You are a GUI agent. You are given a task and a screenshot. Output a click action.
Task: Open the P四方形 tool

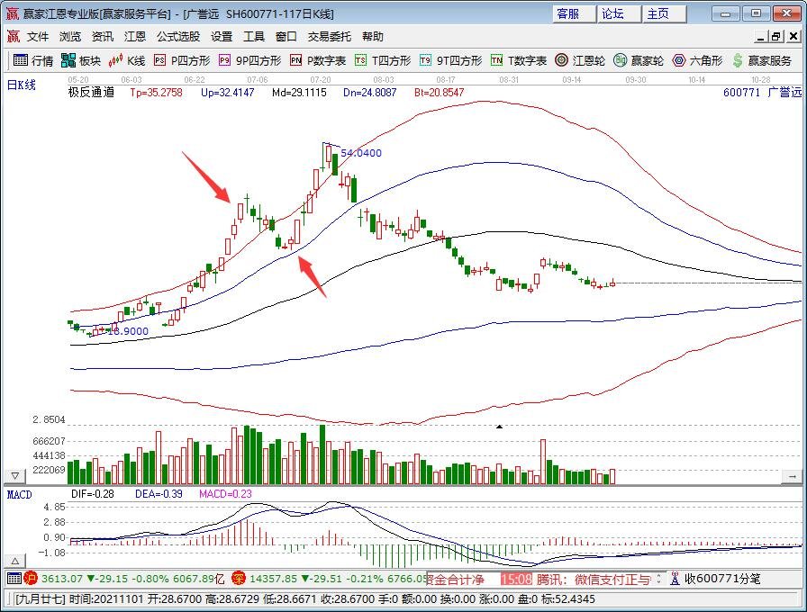pyautogui.click(x=182, y=60)
